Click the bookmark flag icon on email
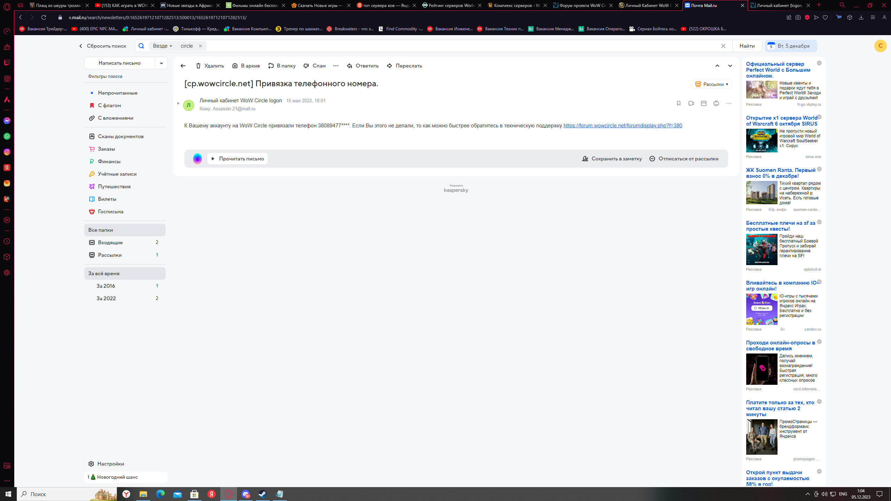Image resolution: width=891 pixels, height=501 pixels. click(x=678, y=103)
